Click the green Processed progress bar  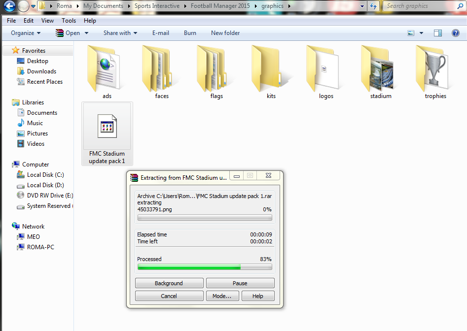[x=205, y=267]
